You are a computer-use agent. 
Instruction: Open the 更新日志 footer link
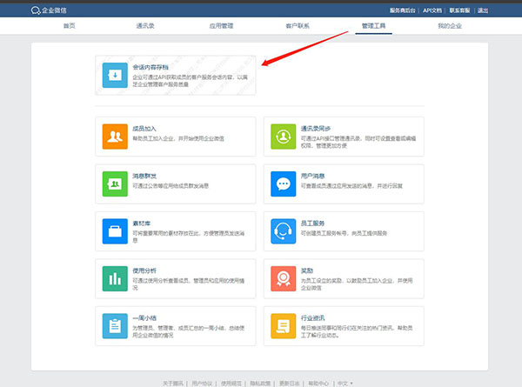pyautogui.click(x=290, y=384)
